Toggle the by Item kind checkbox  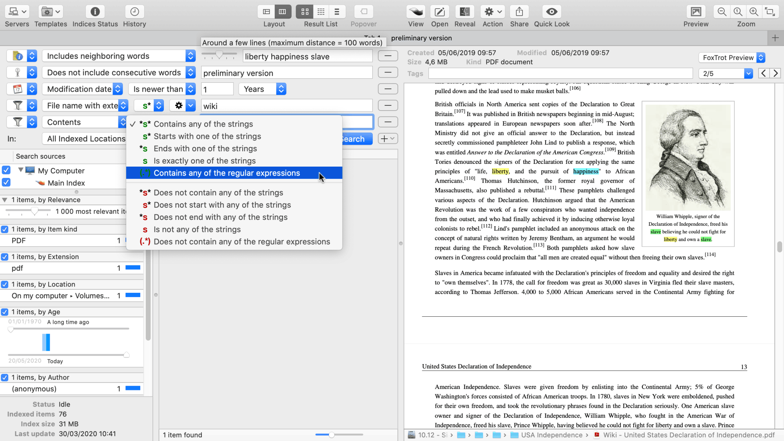click(5, 229)
